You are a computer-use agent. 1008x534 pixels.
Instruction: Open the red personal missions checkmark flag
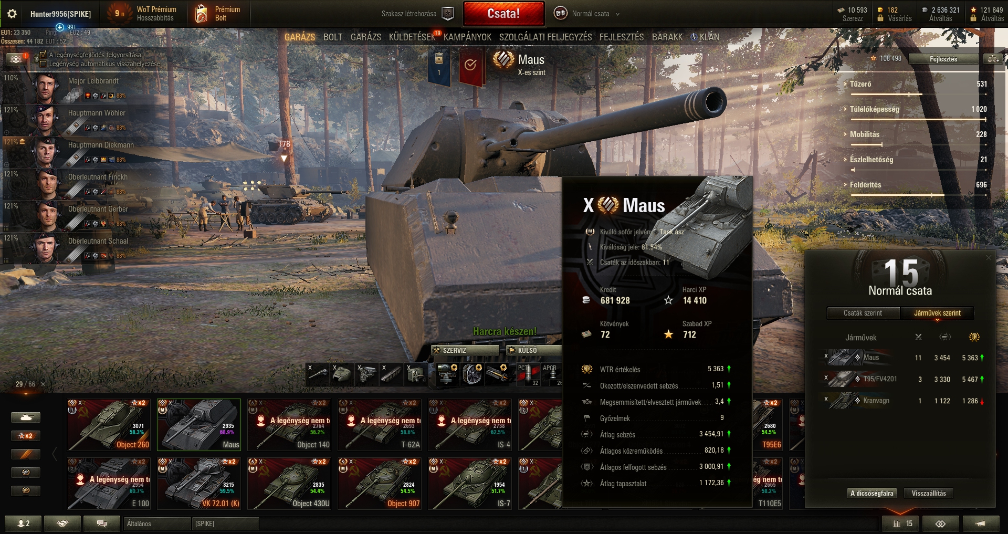pos(470,66)
